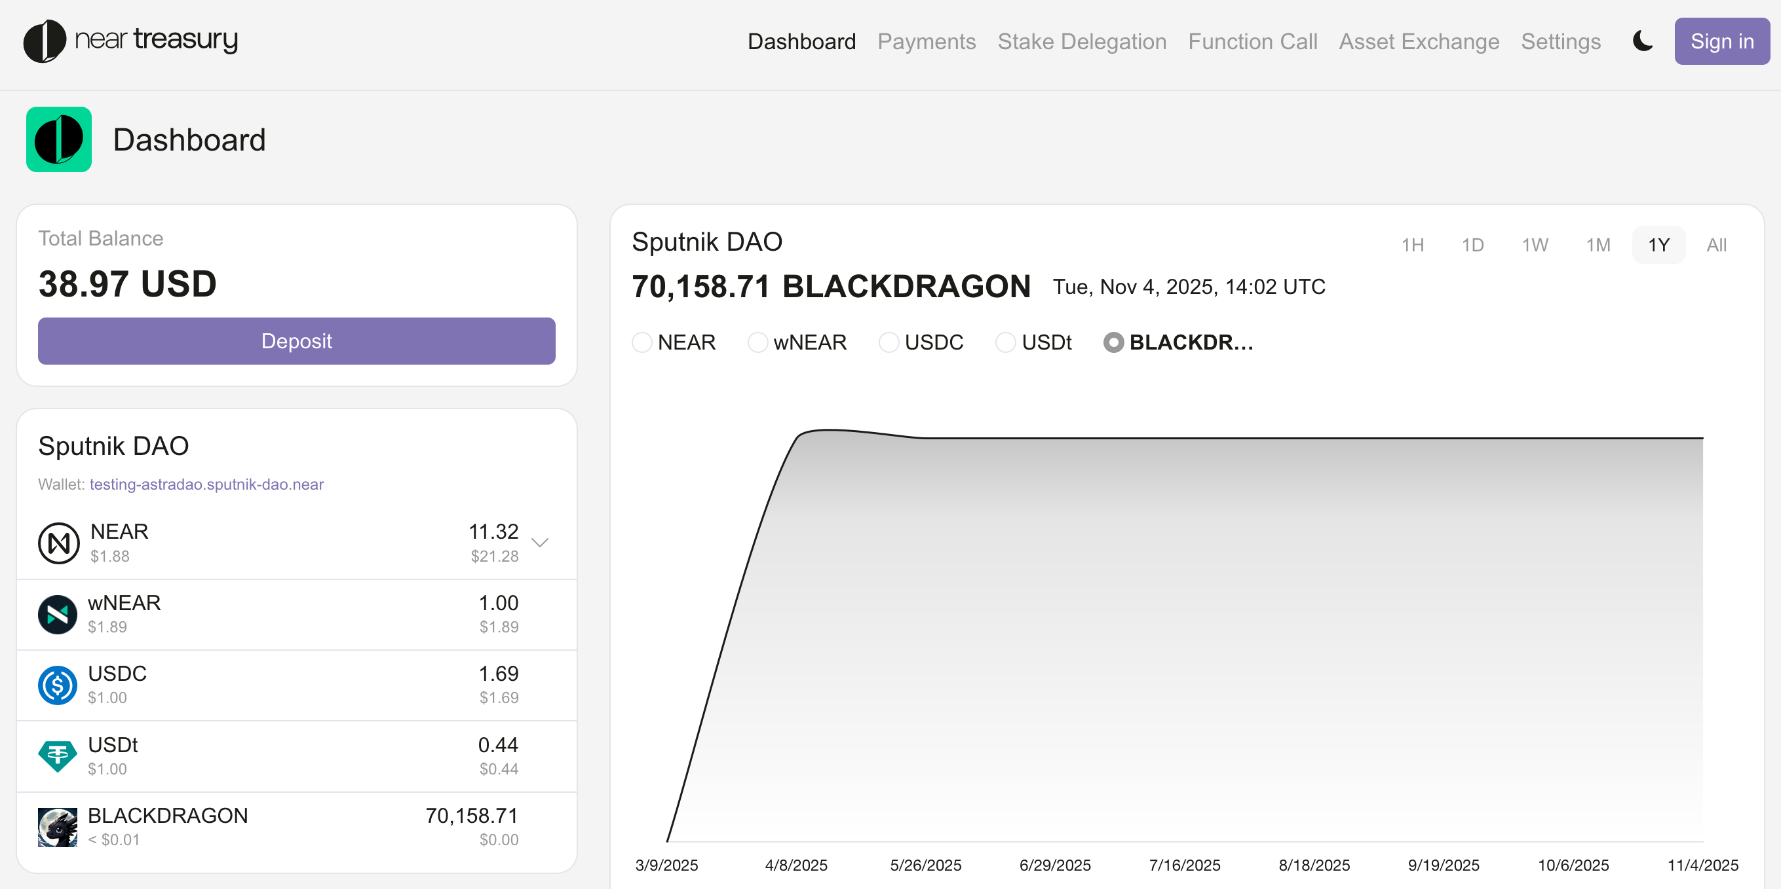Image resolution: width=1781 pixels, height=889 pixels.
Task: Click the BLACKDRAGON token image
Action: point(58,827)
